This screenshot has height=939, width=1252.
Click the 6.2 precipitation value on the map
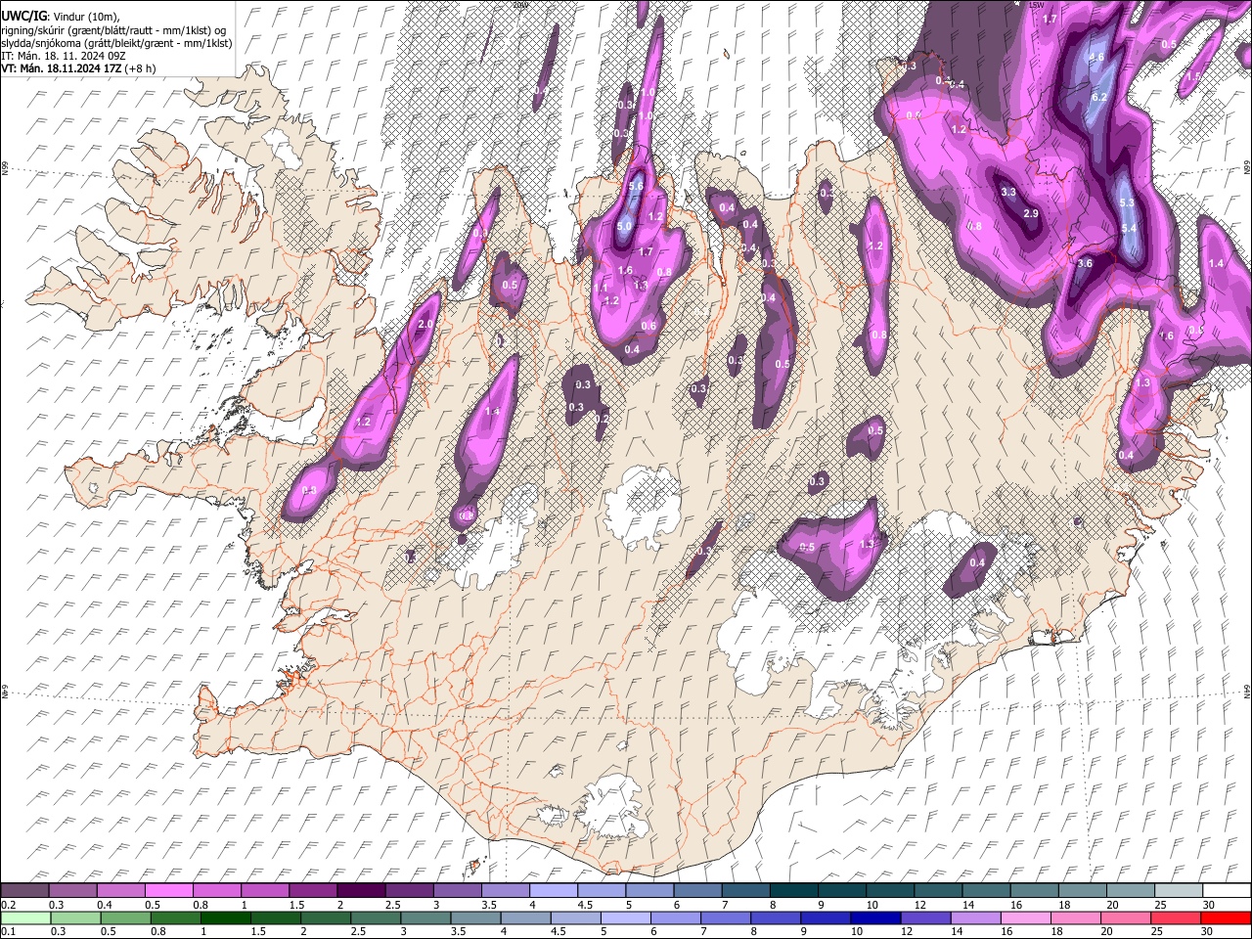[1098, 97]
